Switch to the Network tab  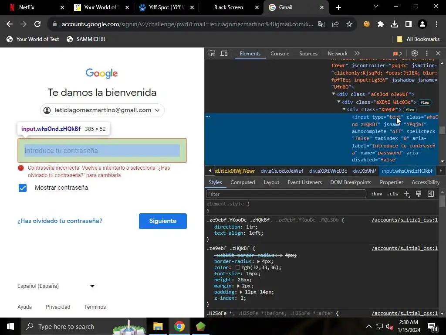[x=338, y=54]
